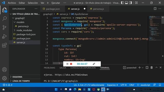This screenshot has width=164, height=92.
Task: Click unsaved dot on server.js tab
Action: click(x=85, y=9)
